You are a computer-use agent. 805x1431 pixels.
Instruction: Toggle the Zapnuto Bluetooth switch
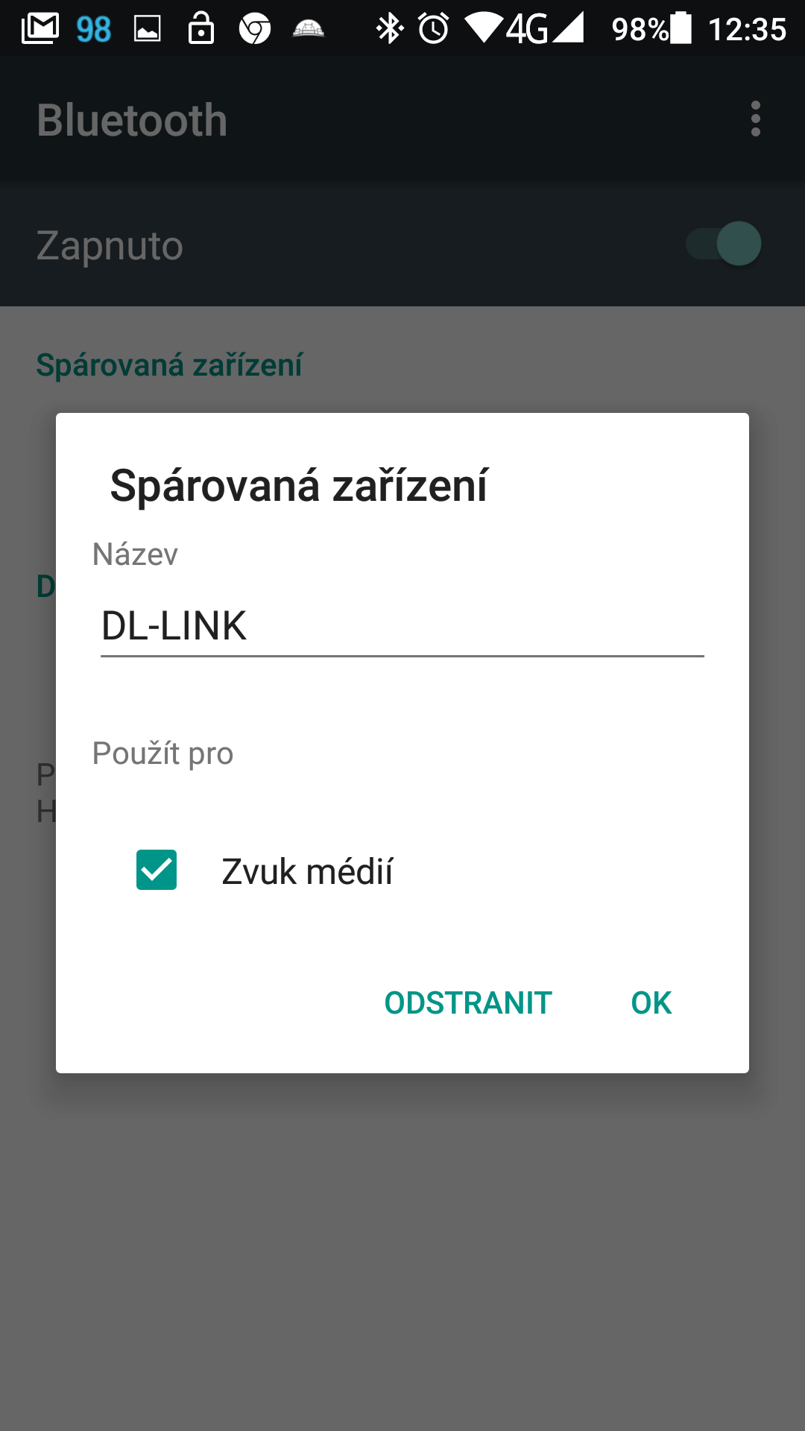click(x=724, y=244)
